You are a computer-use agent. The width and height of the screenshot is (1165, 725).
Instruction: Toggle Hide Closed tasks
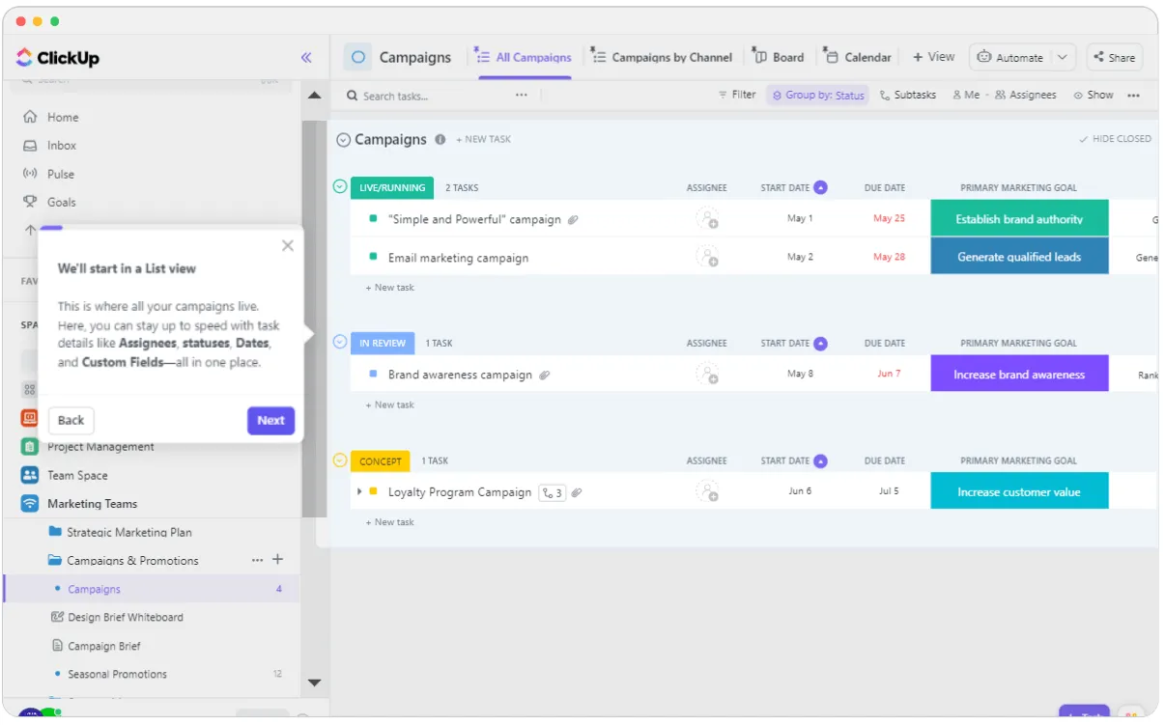[x=1115, y=139]
